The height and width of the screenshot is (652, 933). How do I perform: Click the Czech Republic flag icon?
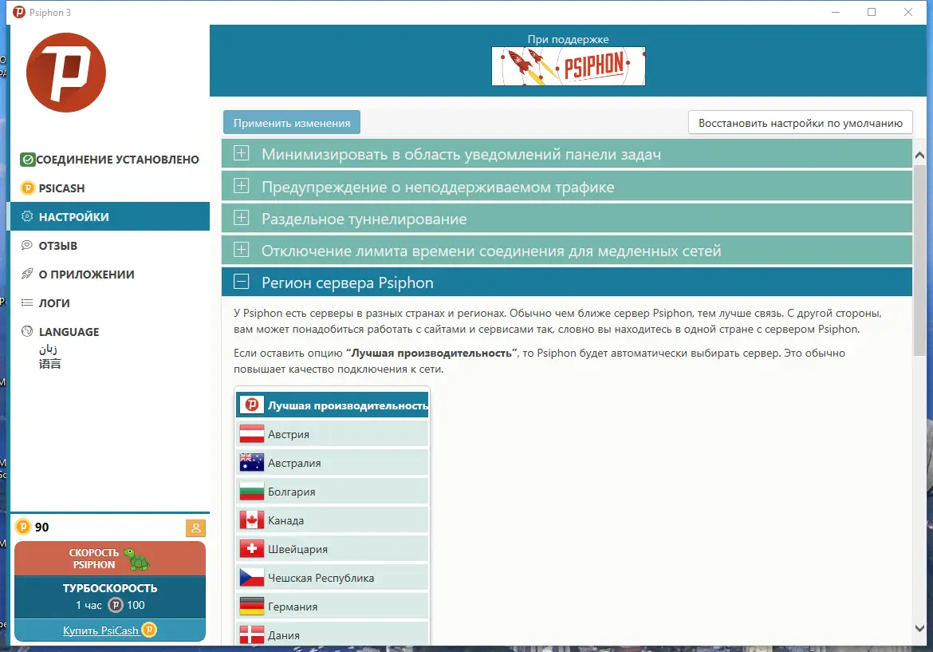(x=252, y=577)
